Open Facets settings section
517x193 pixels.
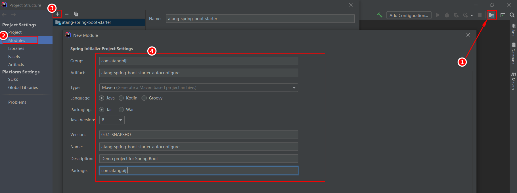14,57
